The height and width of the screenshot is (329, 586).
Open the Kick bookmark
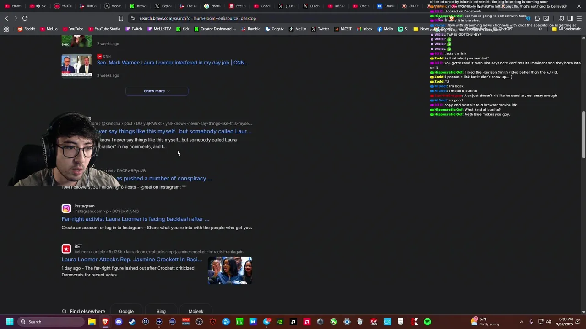[x=182, y=29]
